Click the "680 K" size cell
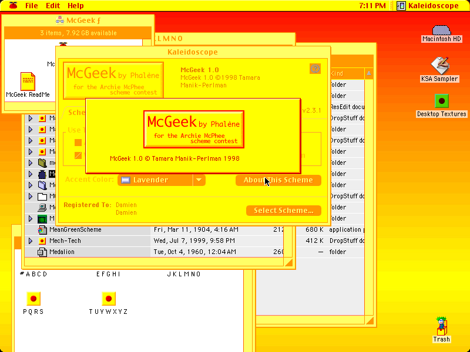Viewport: 470px width, 352px height. tap(314, 230)
